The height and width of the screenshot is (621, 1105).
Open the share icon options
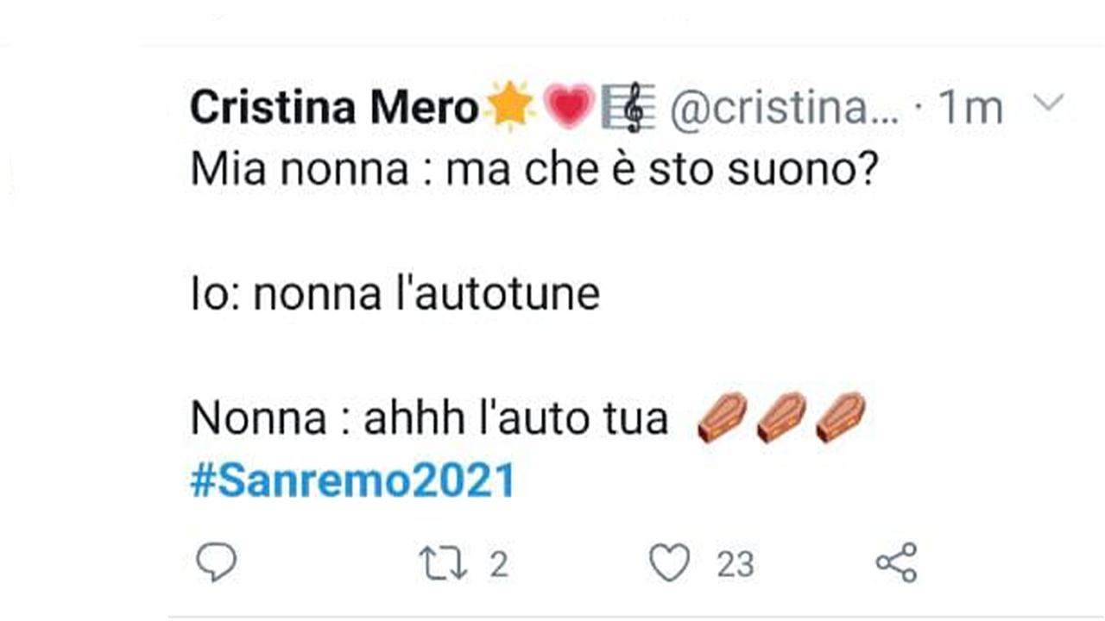(x=896, y=563)
